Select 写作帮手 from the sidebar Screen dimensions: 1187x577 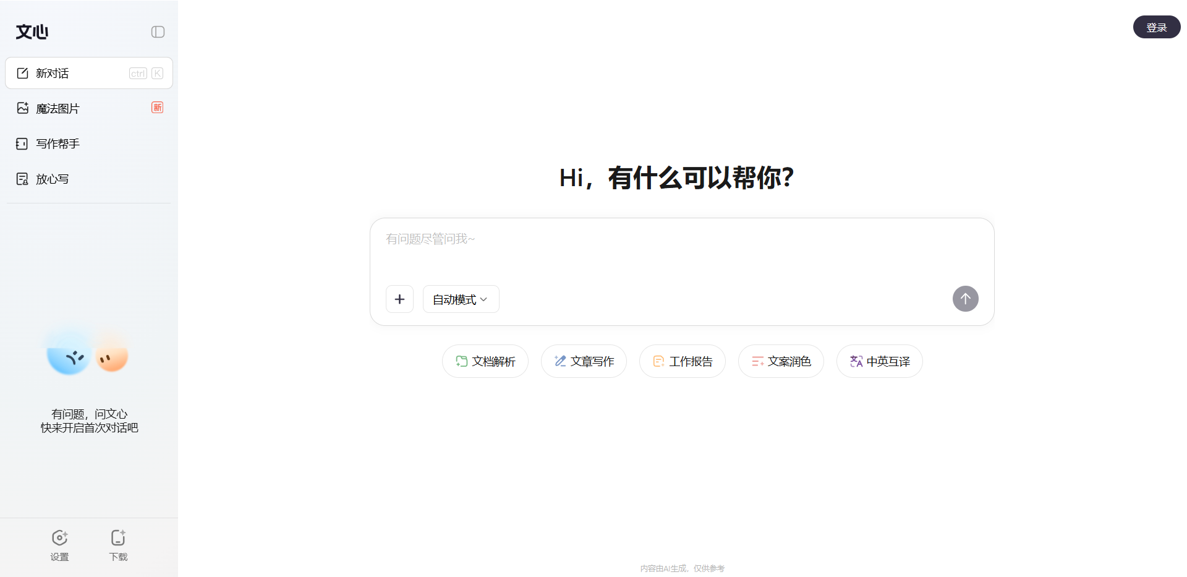(57, 143)
